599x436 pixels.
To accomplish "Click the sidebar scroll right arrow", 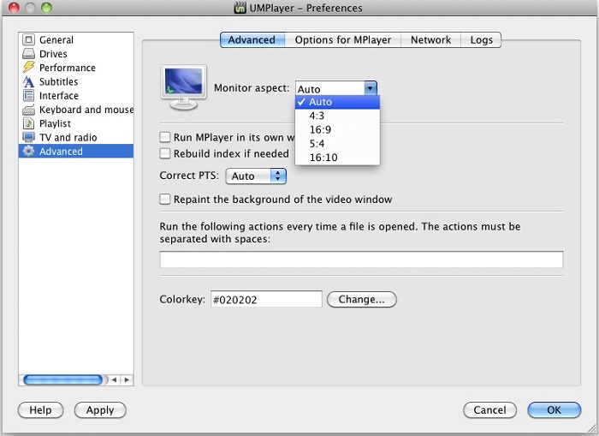I will click(x=127, y=379).
